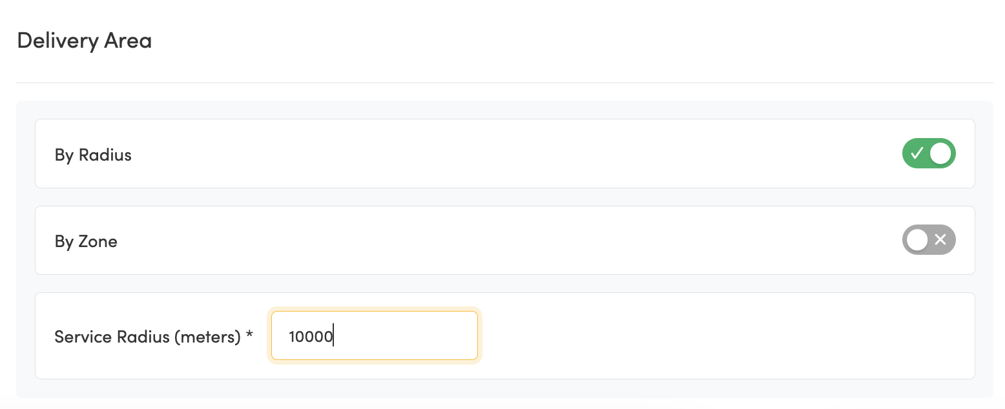Click blank middle area of By Radius row
Image resolution: width=1005 pixels, height=409 pixels.
504,154
